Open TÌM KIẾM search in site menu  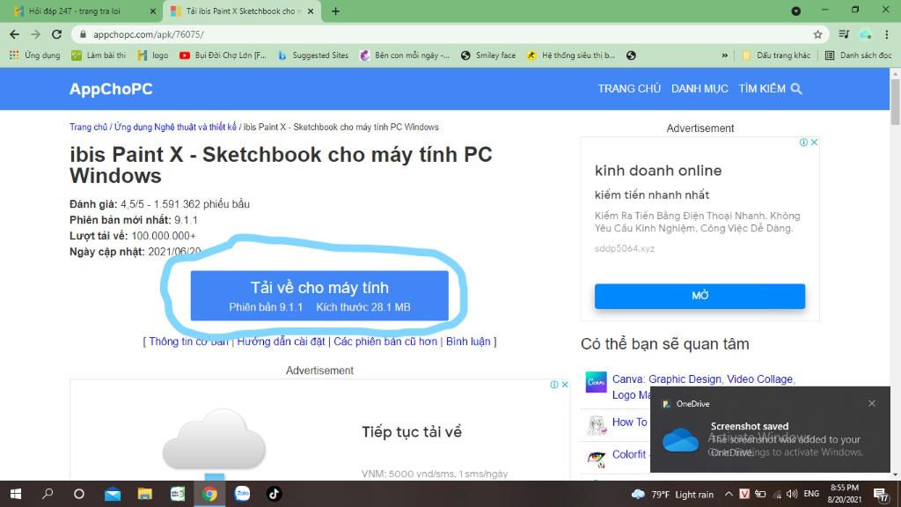coord(770,89)
